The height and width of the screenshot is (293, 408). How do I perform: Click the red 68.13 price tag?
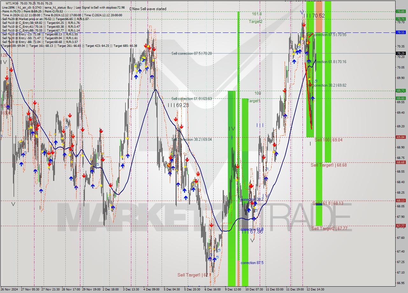401,200
